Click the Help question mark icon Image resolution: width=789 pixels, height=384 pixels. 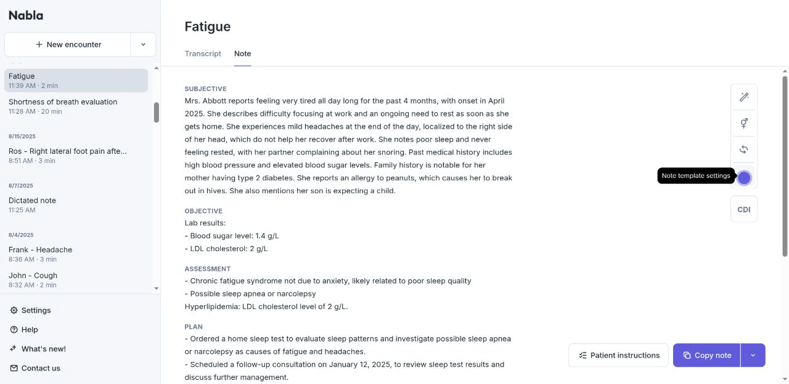pyautogui.click(x=14, y=330)
